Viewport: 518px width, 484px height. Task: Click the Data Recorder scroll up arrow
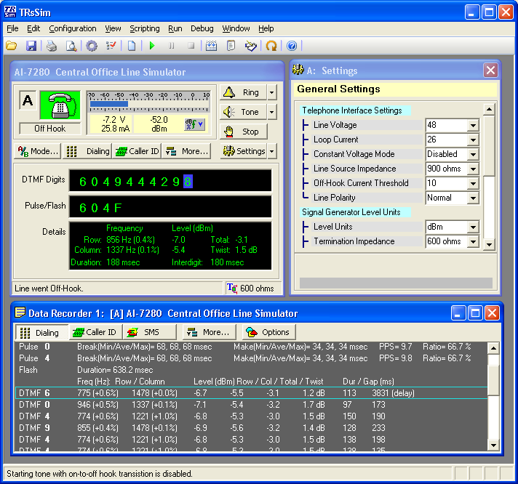coord(493,348)
